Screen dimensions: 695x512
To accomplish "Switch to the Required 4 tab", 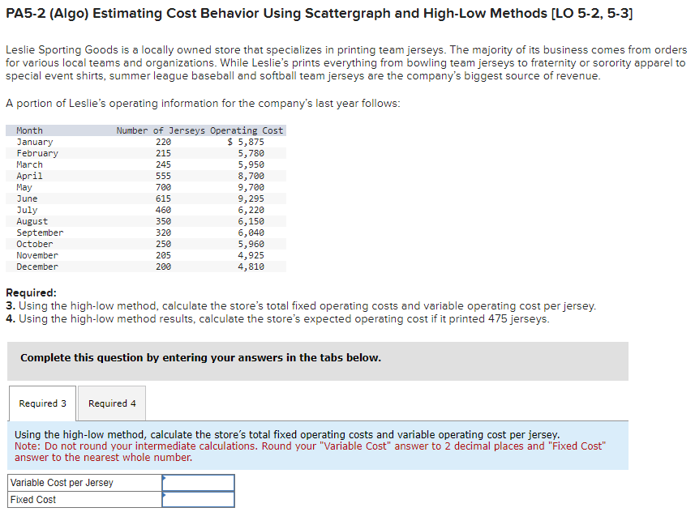I will coord(111,403).
